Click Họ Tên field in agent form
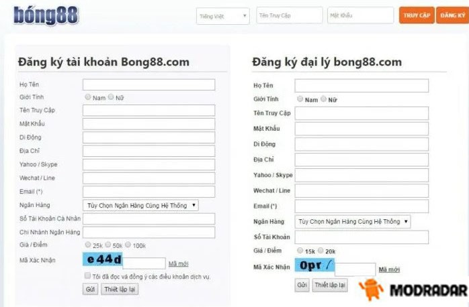The width and height of the screenshot is (469, 307). [x=361, y=86]
